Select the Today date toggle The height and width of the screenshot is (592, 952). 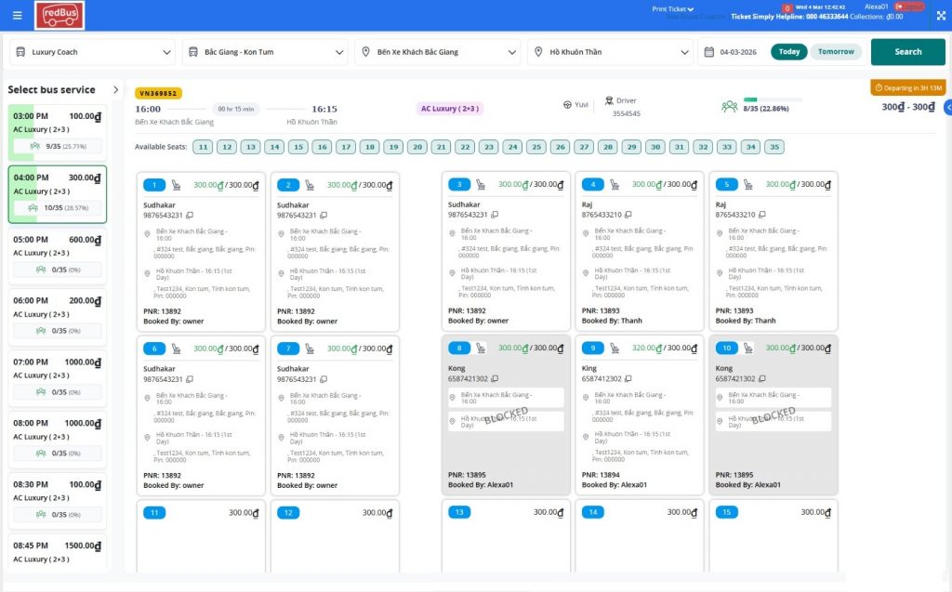(x=789, y=52)
